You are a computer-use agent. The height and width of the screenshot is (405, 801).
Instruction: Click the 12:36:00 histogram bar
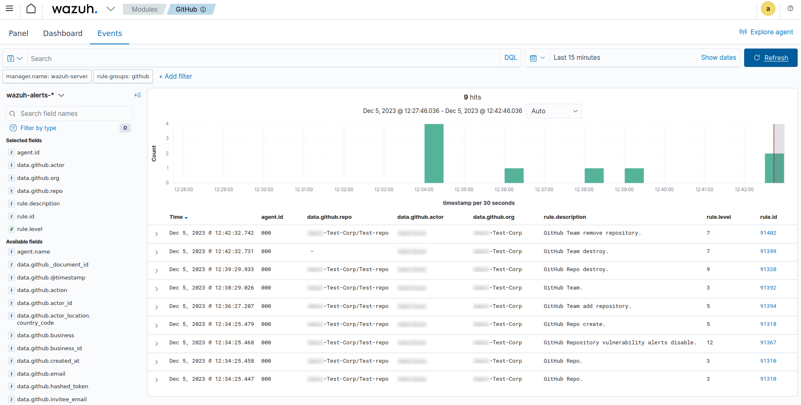point(514,176)
